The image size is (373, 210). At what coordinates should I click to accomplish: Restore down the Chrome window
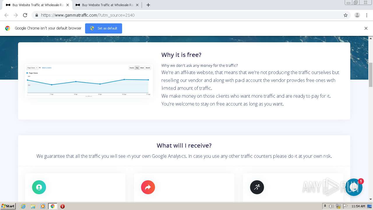[356, 2]
